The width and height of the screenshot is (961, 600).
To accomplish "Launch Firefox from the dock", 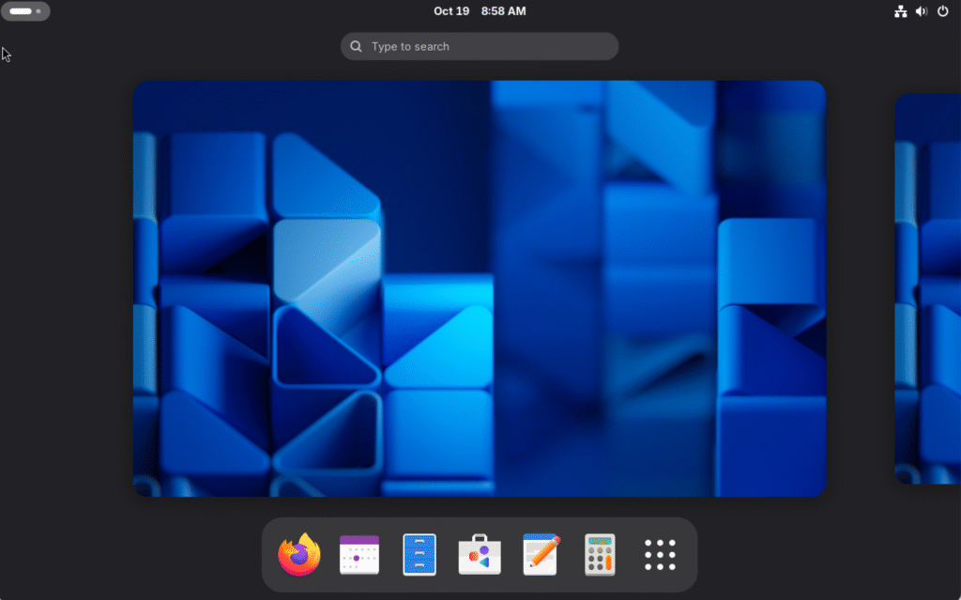I will click(x=299, y=554).
